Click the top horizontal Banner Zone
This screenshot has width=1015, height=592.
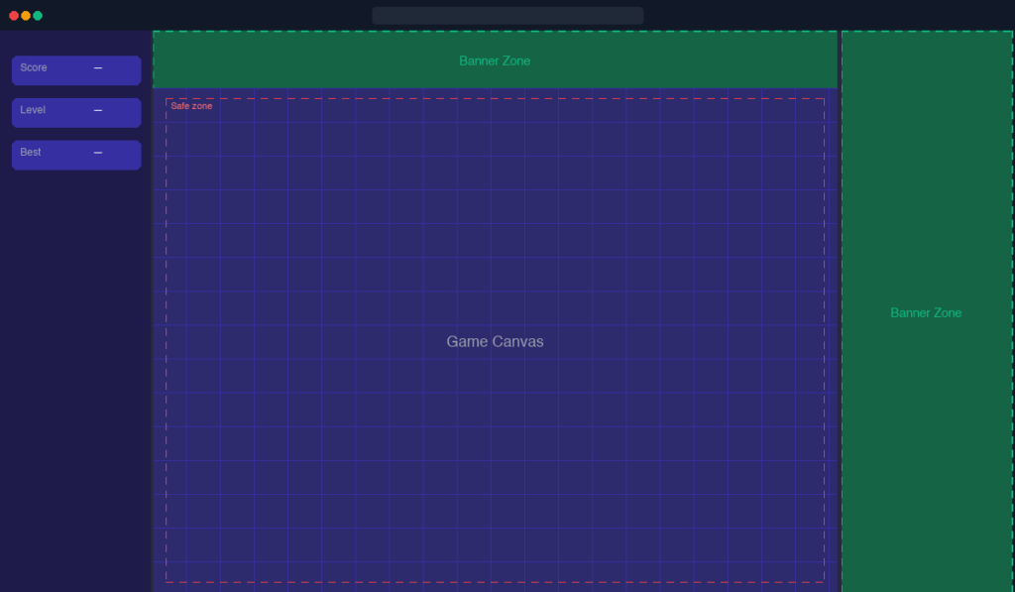(297, 60)
